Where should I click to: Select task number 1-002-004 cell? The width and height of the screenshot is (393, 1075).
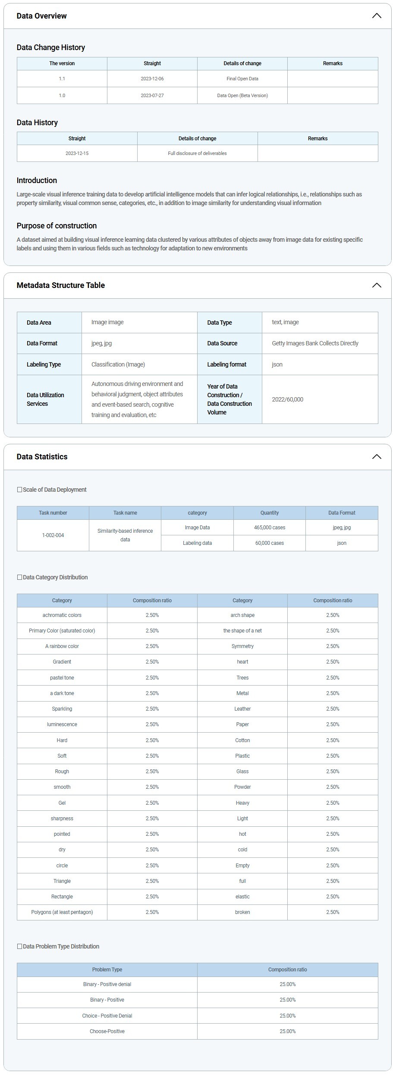point(53,535)
